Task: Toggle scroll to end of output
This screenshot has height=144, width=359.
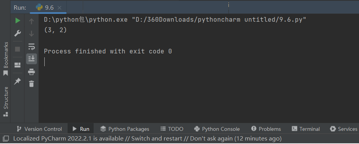Action: tap(31, 59)
